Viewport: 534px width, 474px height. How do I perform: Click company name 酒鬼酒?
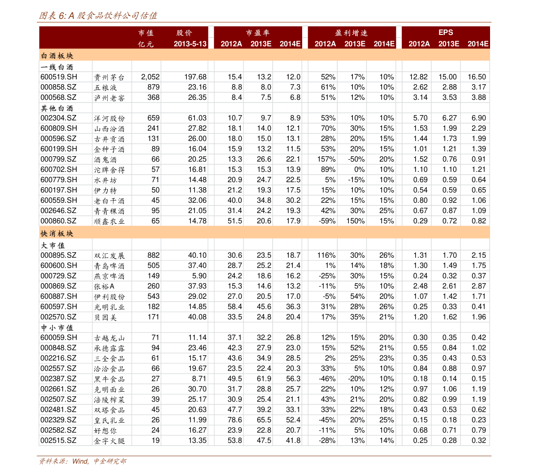105,159
